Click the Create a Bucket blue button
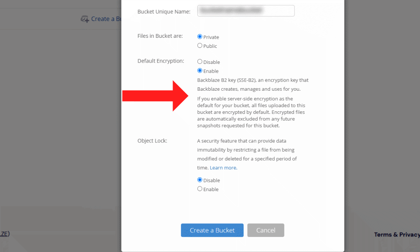The width and height of the screenshot is (420, 252). (x=212, y=230)
